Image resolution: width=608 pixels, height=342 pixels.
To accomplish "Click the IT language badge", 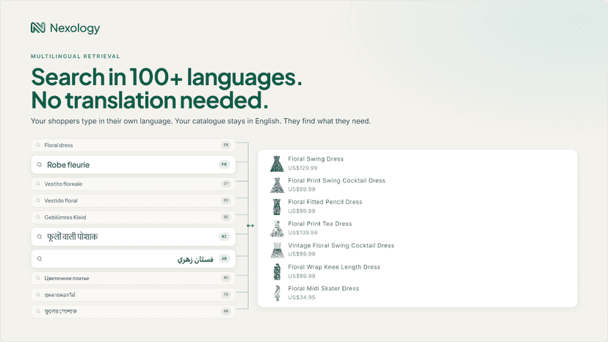I will coord(225,183).
